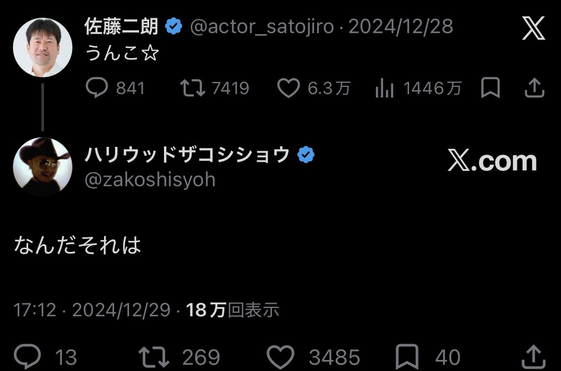561x371 pixels.
Task: Click the 佐藤二朗 display name
Action: pyautogui.click(x=121, y=26)
